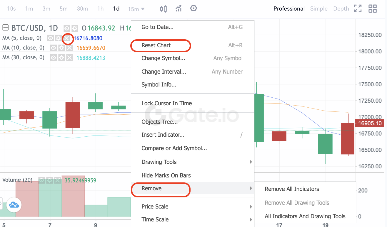Screen dimensions: 387x227
Task: Open the 15m interval dropdown
Action: coord(136,9)
